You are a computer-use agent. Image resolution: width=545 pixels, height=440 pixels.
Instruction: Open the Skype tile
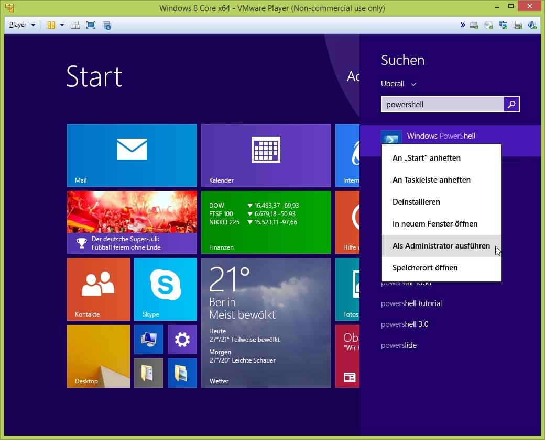tap(166, 289)
